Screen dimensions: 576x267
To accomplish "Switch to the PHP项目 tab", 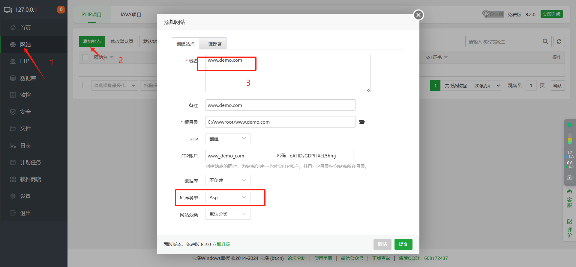I will click(x=92, y=14).
